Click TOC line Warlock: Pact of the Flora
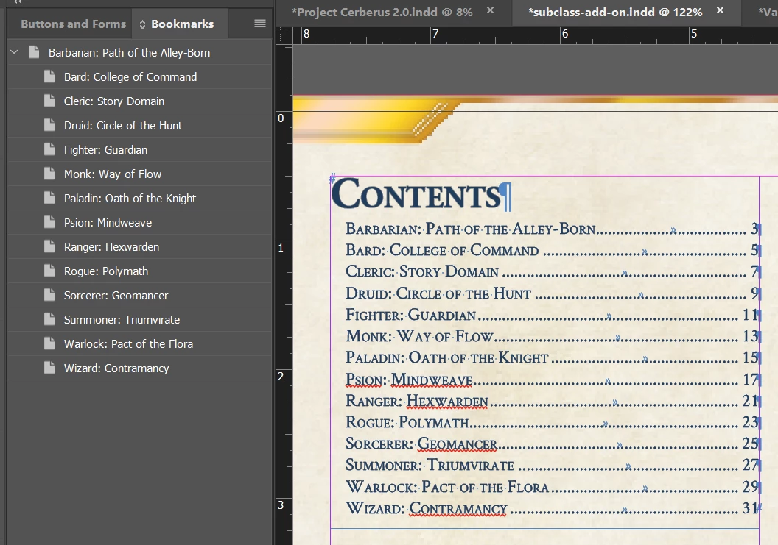Image resolution: width=778 pixels, height=545 pixels. (553, 487)
